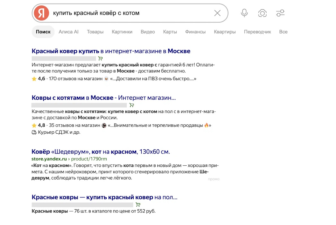Click 'Курьер СДЭК и др.' text
The width and height of the screenshot is (336, 225).
point(59,132)
